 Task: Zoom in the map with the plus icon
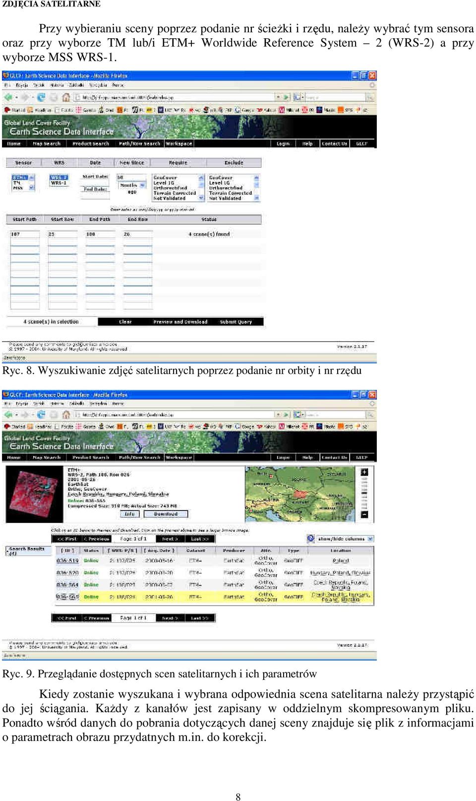(x=364, y=472)
